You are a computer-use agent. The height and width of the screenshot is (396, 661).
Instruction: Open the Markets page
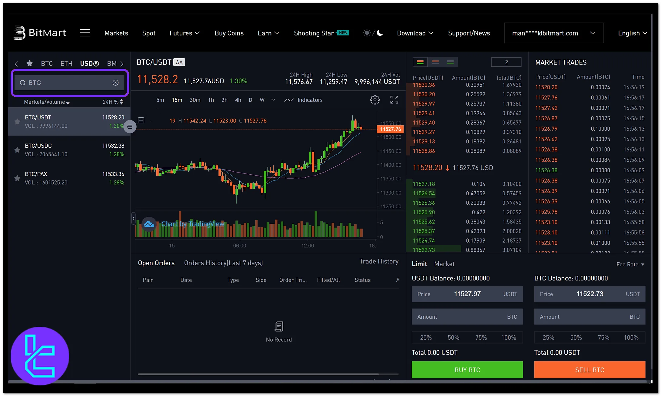click(x=116, y=33)
